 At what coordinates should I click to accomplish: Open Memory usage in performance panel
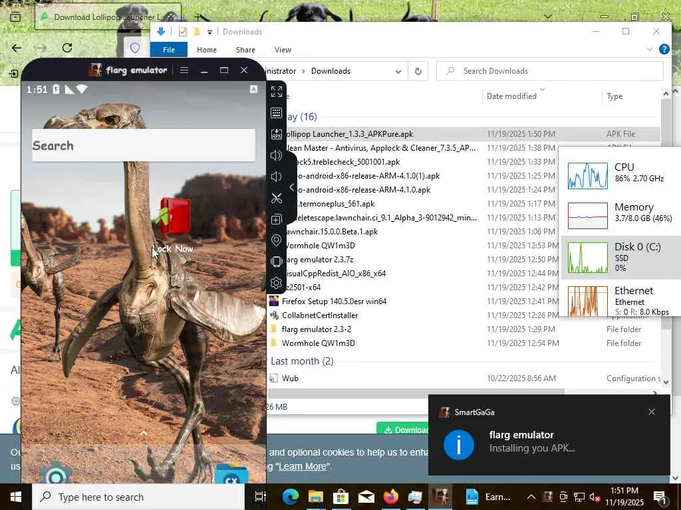(621, 215)
